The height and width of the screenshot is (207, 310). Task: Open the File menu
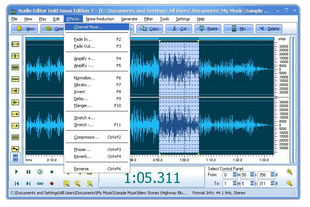[x=14, y=19]
